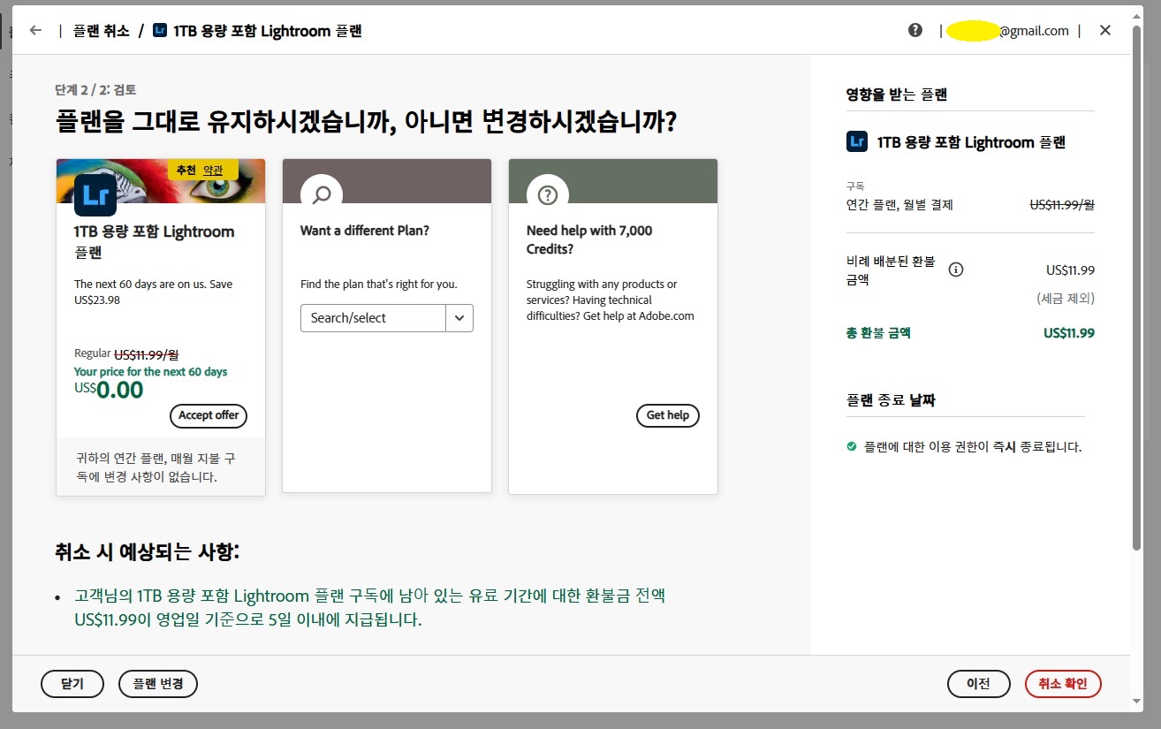This screenshot has height=729, width=1161.
Task: Click the 추천 badge label
Action: [186, 170]
